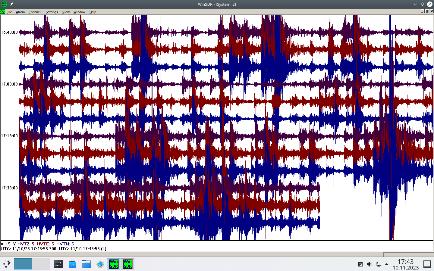Open the Alarm menu
Screen dimensions: 434x271
(20, 12)
